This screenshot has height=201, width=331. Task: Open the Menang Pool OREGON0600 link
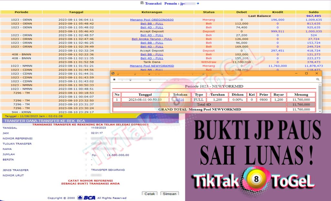pyautogui.click(x=152, y=20)
